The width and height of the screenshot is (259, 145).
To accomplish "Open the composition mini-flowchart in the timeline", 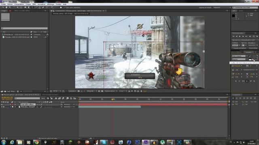I will click(x=43, y=98).
